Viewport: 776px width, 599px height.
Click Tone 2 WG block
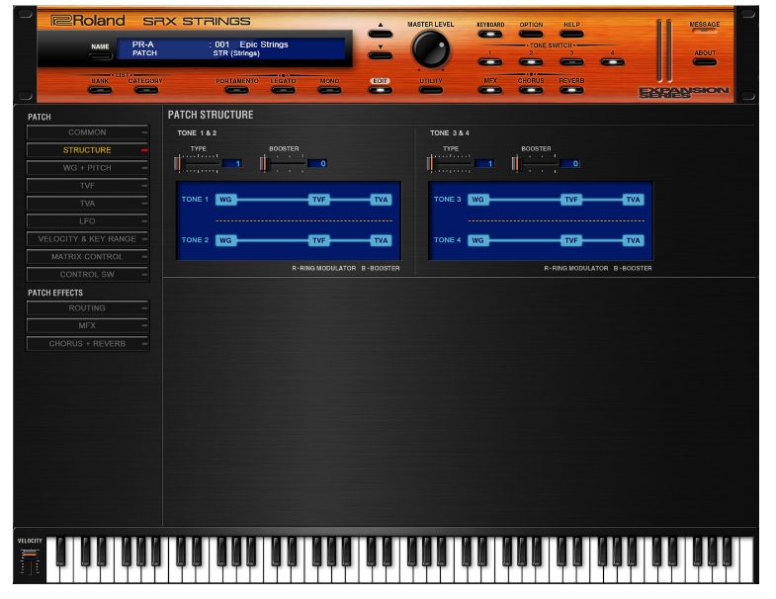225,240
